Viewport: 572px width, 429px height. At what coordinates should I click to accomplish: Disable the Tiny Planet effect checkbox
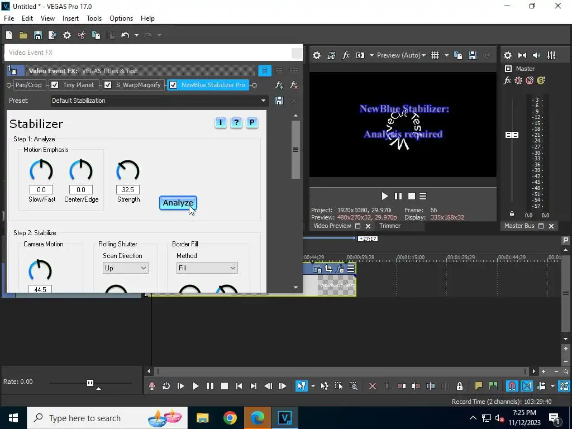click(x=55, y=85)
